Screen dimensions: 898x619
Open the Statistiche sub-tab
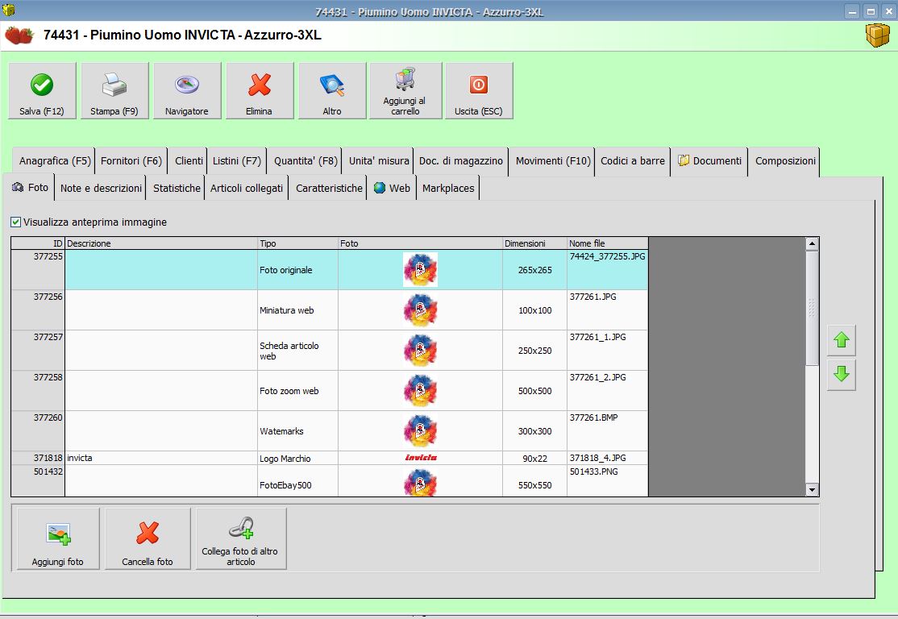point(177,188)
